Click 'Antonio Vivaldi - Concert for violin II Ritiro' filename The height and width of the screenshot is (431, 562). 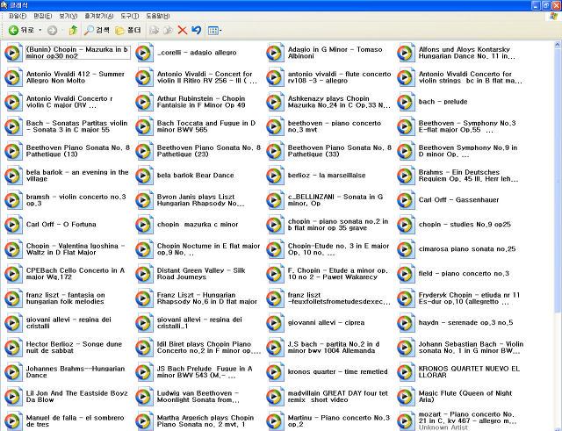click(207, 77)
